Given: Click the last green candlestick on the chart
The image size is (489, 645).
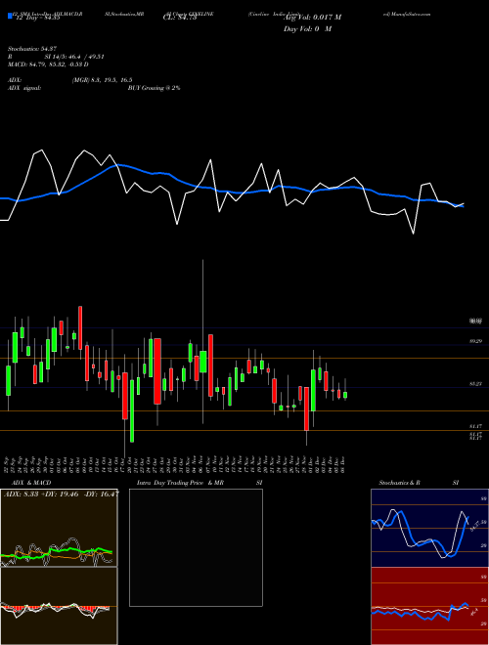Looking at the screenshot, I should click(345, 395).
